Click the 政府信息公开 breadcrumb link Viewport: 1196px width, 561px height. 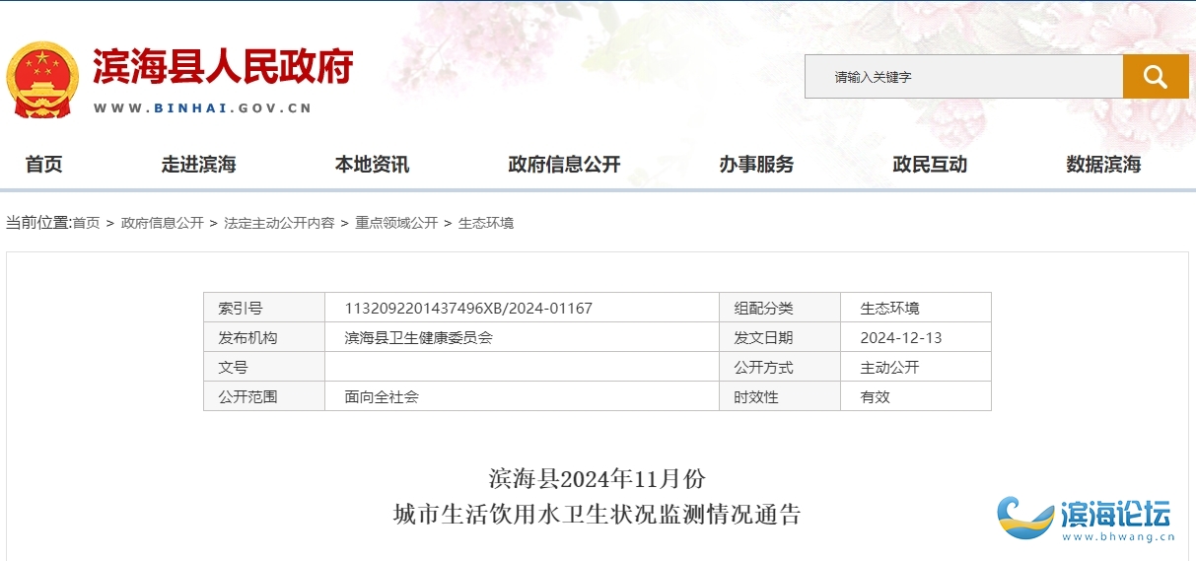(163, 223)
